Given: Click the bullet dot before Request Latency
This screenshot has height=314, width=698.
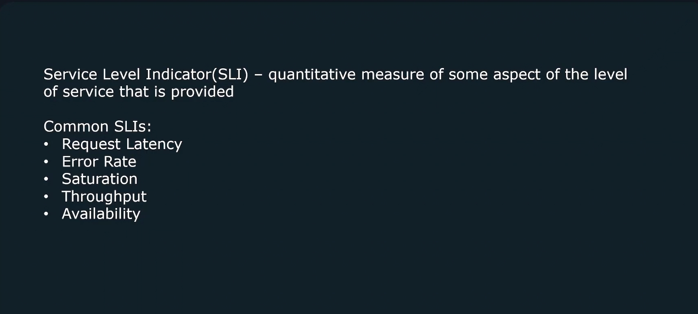Looking at the screenshot, I should coord(46,144).
